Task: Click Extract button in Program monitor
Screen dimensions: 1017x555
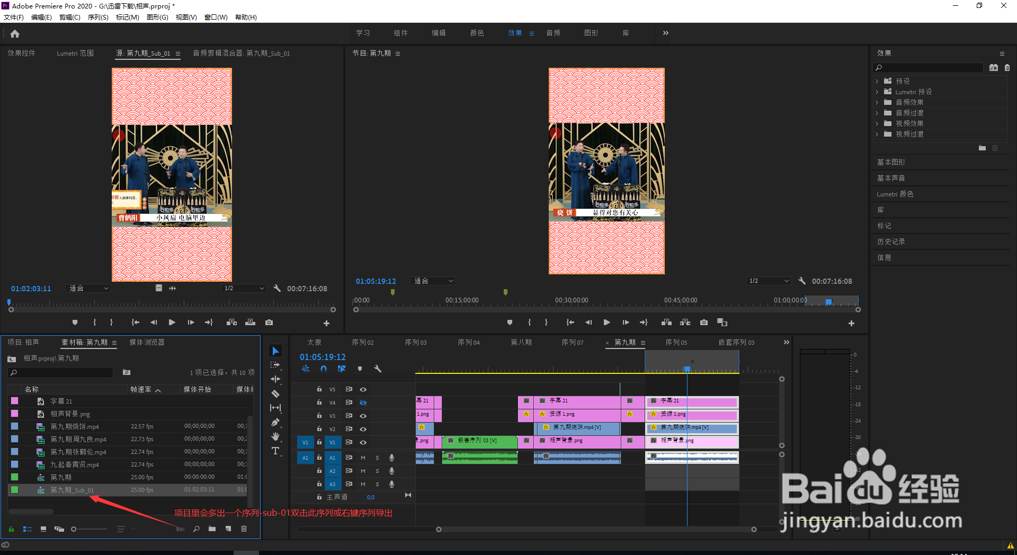Action: pyautogui.click(x=685, y=323)
